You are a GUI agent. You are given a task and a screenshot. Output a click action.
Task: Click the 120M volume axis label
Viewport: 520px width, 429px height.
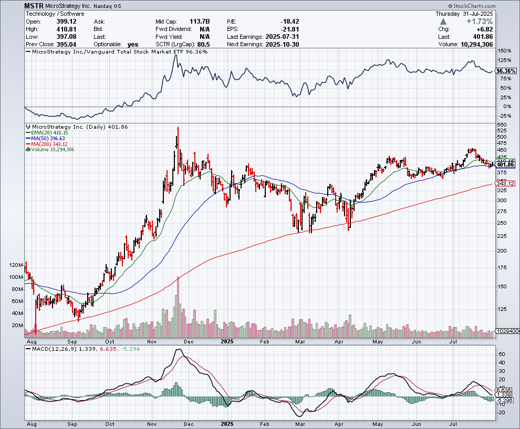[x=16, y=265]
